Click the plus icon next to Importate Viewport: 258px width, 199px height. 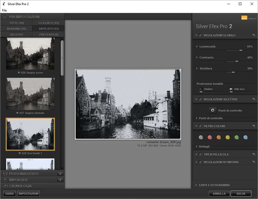tap(60, 180)
